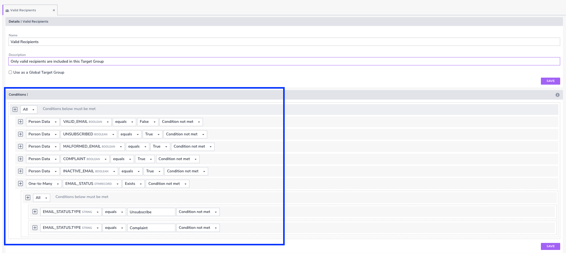Click the plus icon on the VALID_EMAIL row
This screenshot has width=566, height=253.
tap(21, 122)
